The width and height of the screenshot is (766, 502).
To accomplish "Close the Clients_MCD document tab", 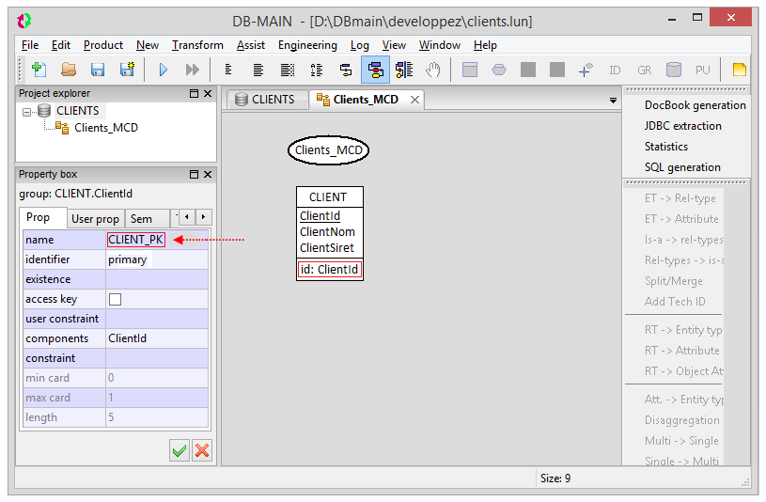I will [412, 100].
